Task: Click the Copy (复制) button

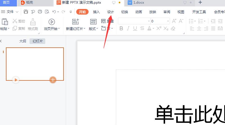Action: coord(19,29)
